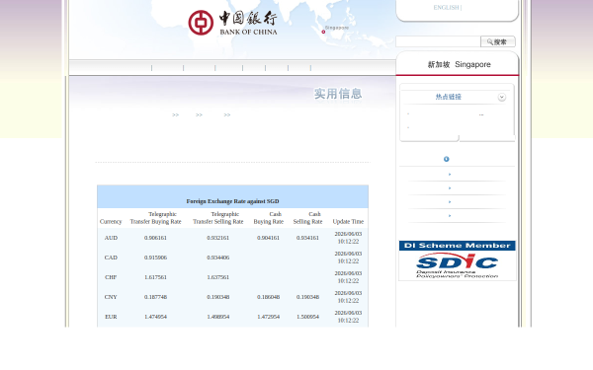Click the CHF row update time
This screenshot has width=593, height=370.
click(348, 277)
